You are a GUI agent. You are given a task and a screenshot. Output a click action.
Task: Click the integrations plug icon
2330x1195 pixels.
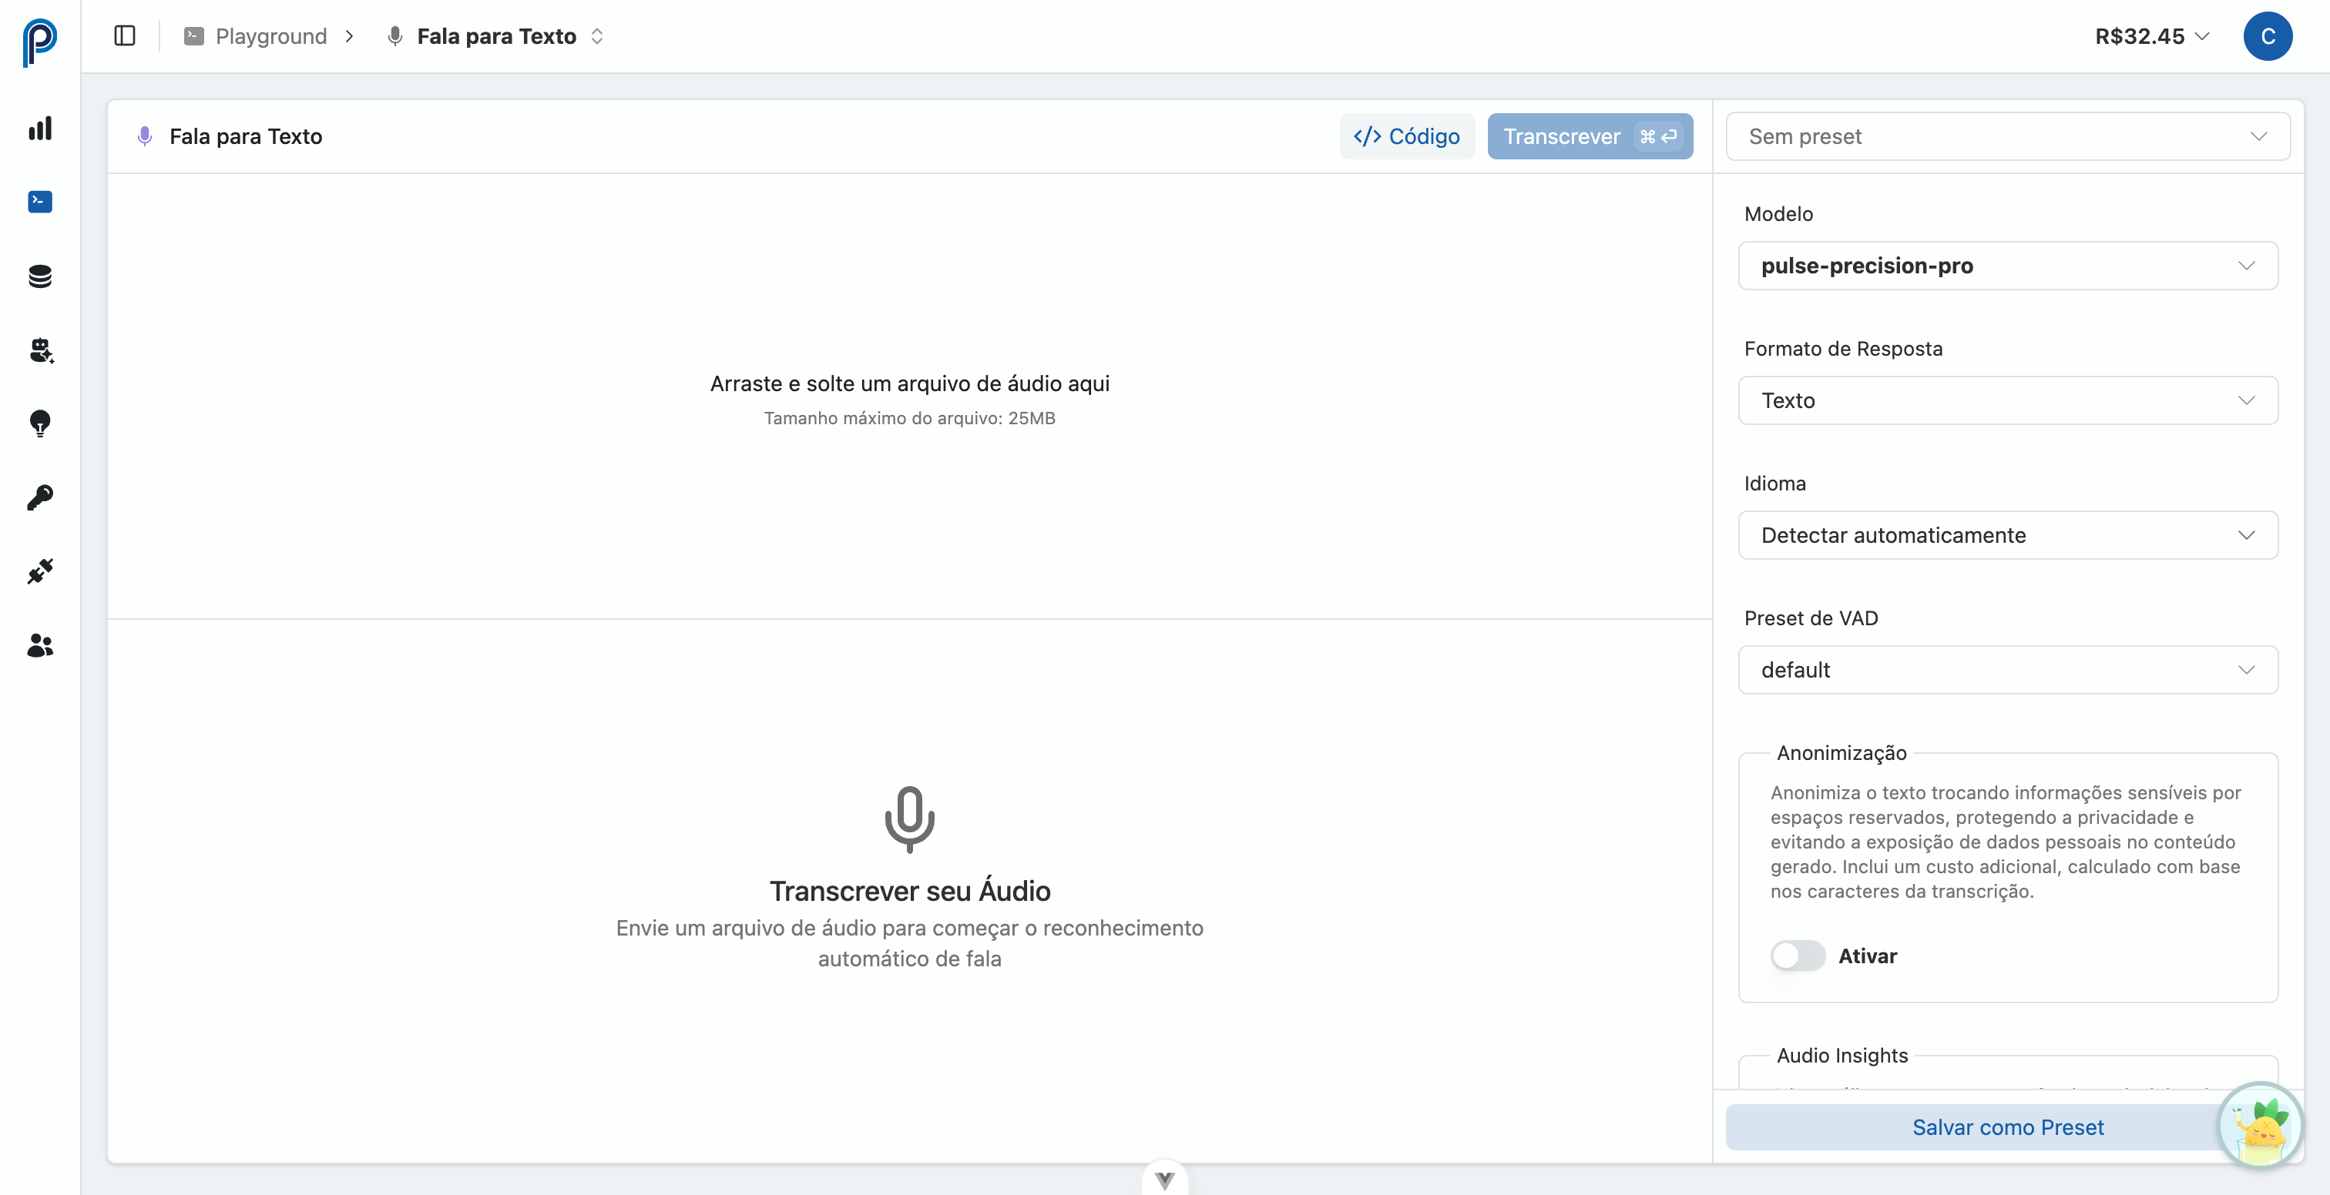pos(39,571)
